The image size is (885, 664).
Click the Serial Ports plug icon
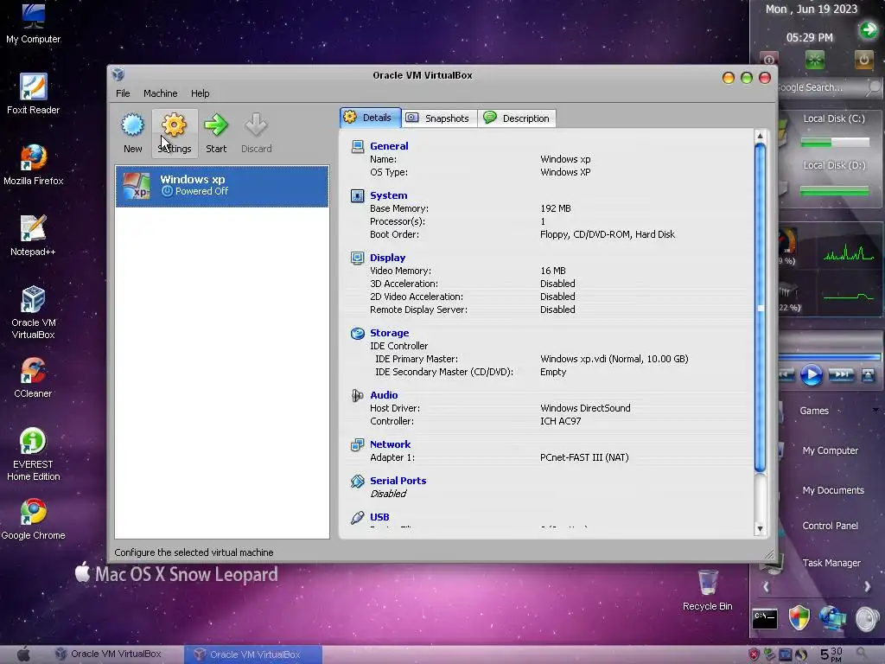[x=357, y=481]
